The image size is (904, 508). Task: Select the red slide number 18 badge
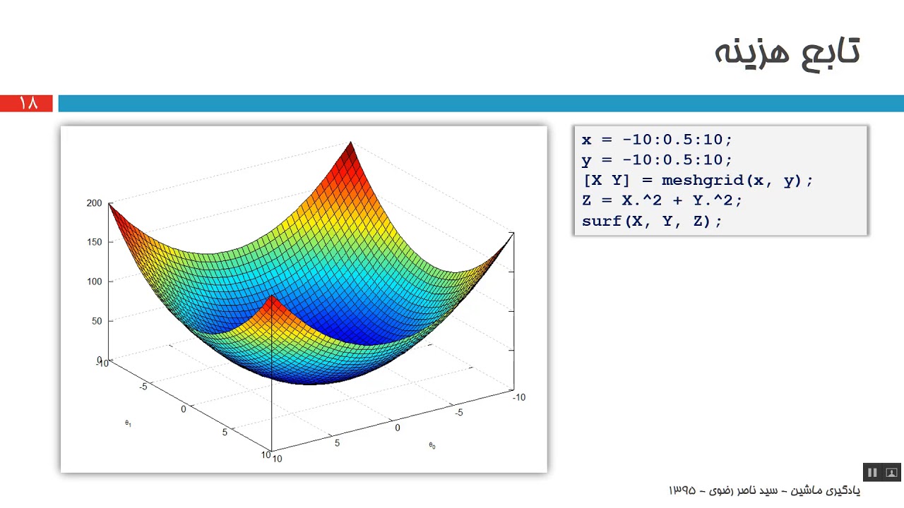[x=27, y=103]
